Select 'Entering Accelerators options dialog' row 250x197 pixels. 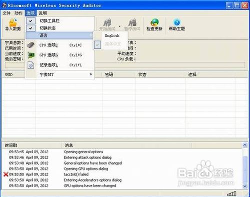point(92,180)
